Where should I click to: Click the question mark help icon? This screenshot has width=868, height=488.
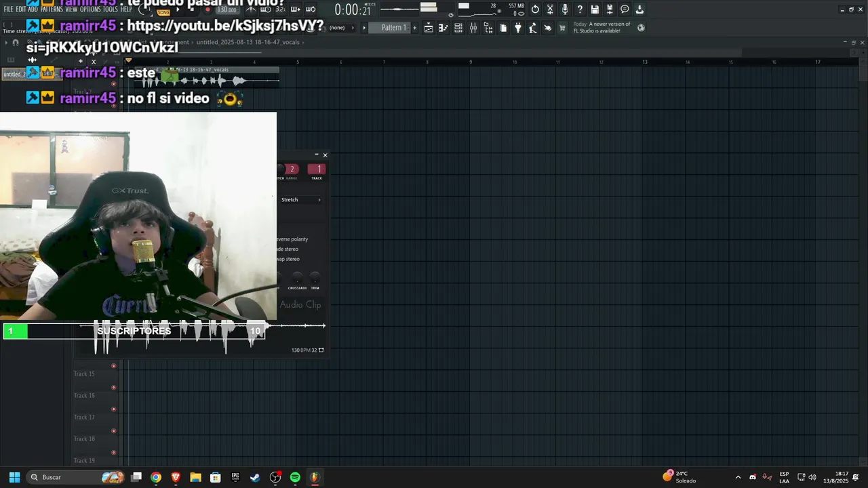coord(580,9)
